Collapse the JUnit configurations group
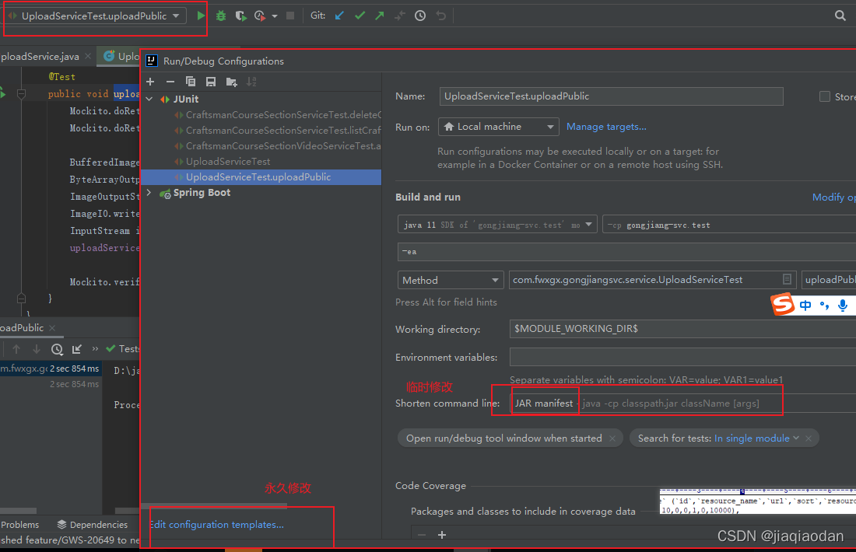This screenshot has width=856, height=552. click(149, 100)
